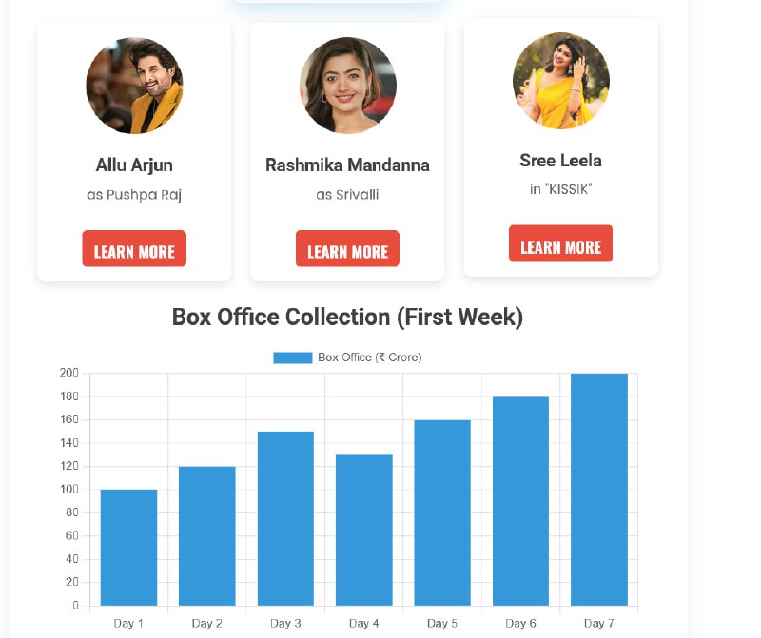The image size is (761, 638).
Task: Click the '200' y-axis value
Action: pyautogui.click(x=68, y=373)
